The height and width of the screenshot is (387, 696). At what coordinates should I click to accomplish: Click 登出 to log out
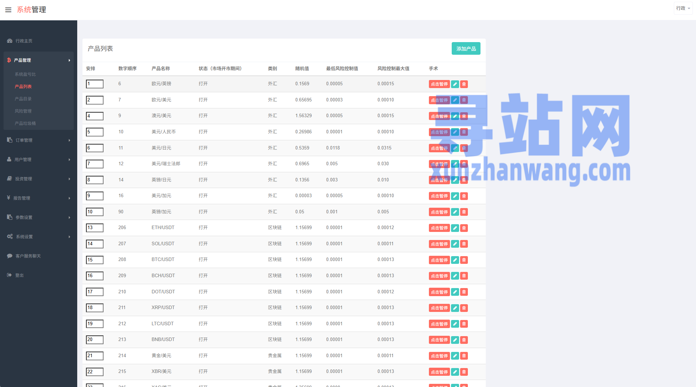[x=19, y=275]
